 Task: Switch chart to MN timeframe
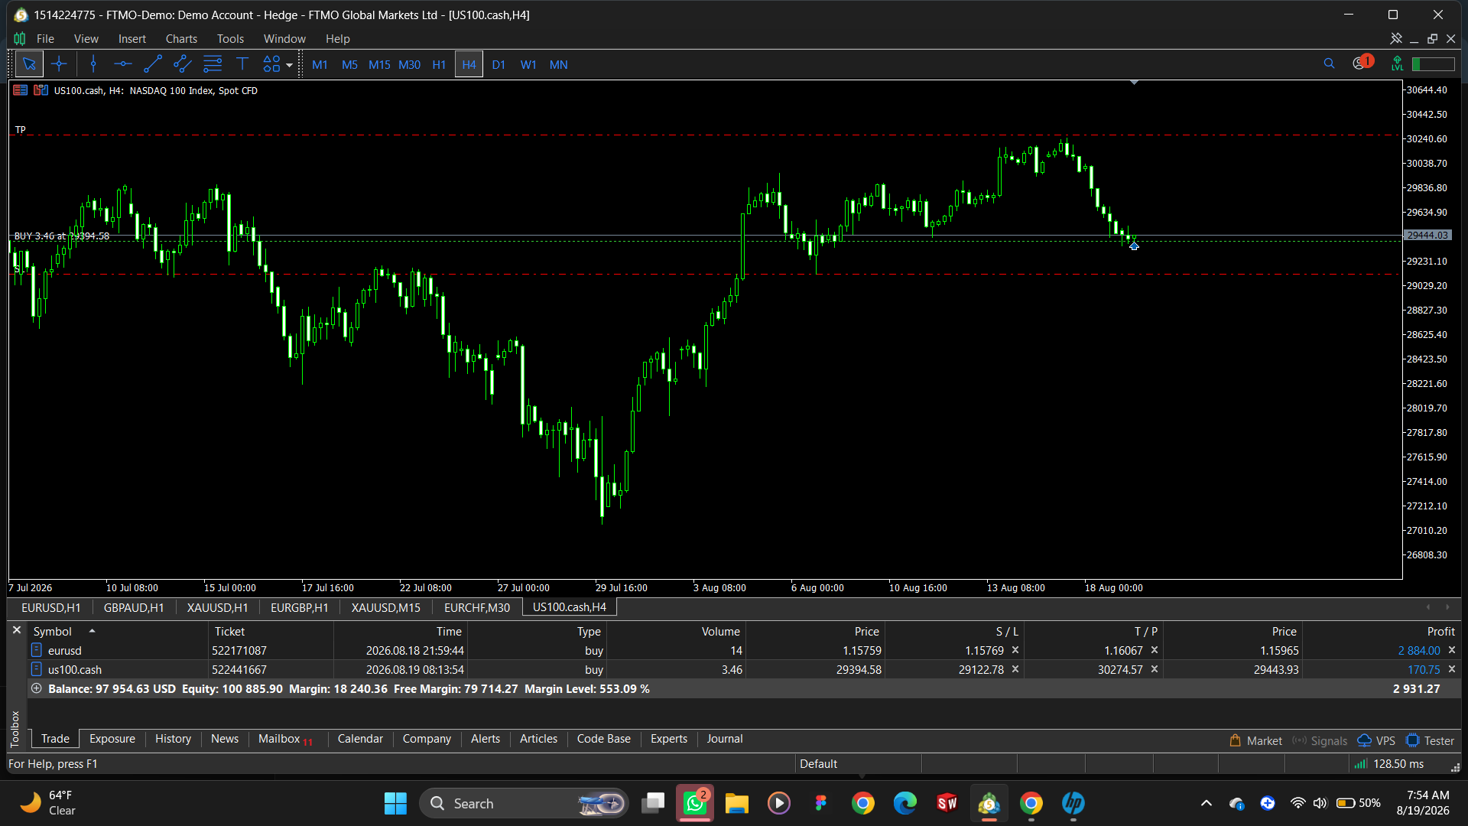pos(558,65)
